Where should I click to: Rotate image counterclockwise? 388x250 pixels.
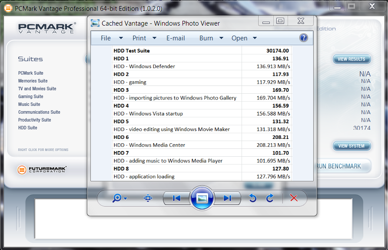(252, 198)
